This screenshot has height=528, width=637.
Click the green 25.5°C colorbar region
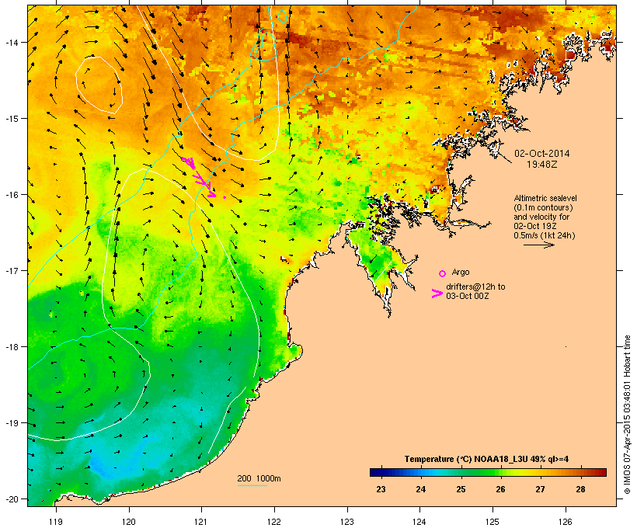(481, 472)
